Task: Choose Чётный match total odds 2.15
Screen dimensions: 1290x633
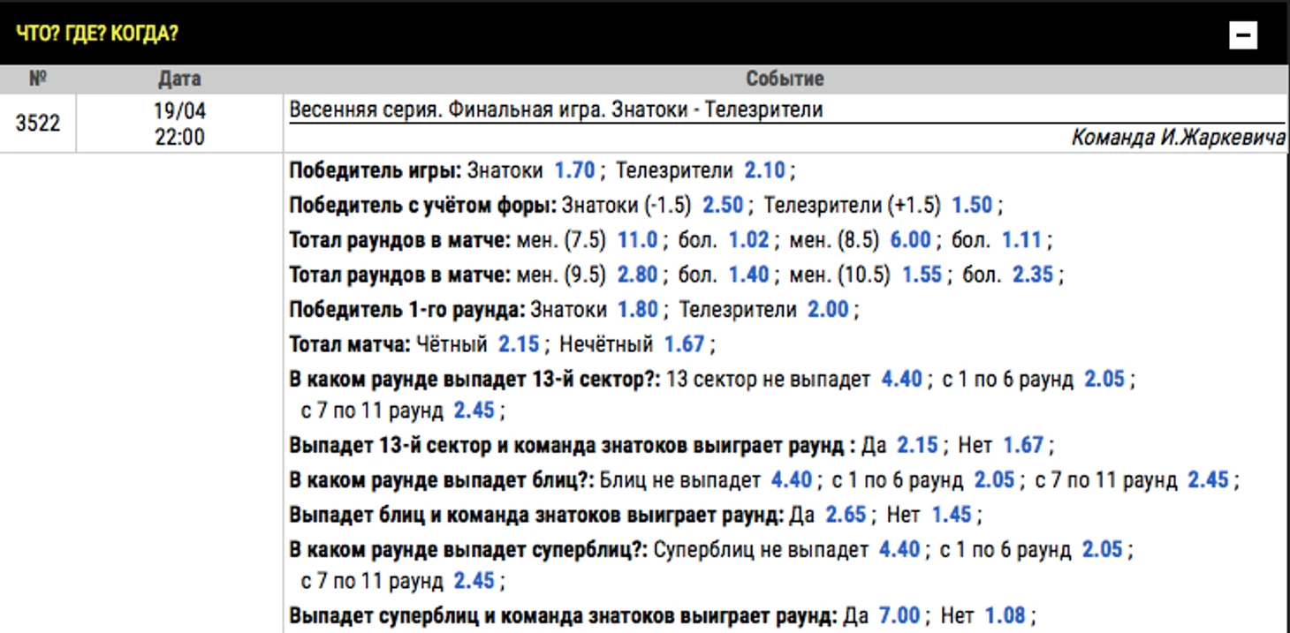Action: (x=519, y=343)
